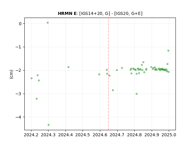This screenshot has height=146, width=195.
Task: Select the 2025.0 x-axis tick label
Action: (169, 135)
